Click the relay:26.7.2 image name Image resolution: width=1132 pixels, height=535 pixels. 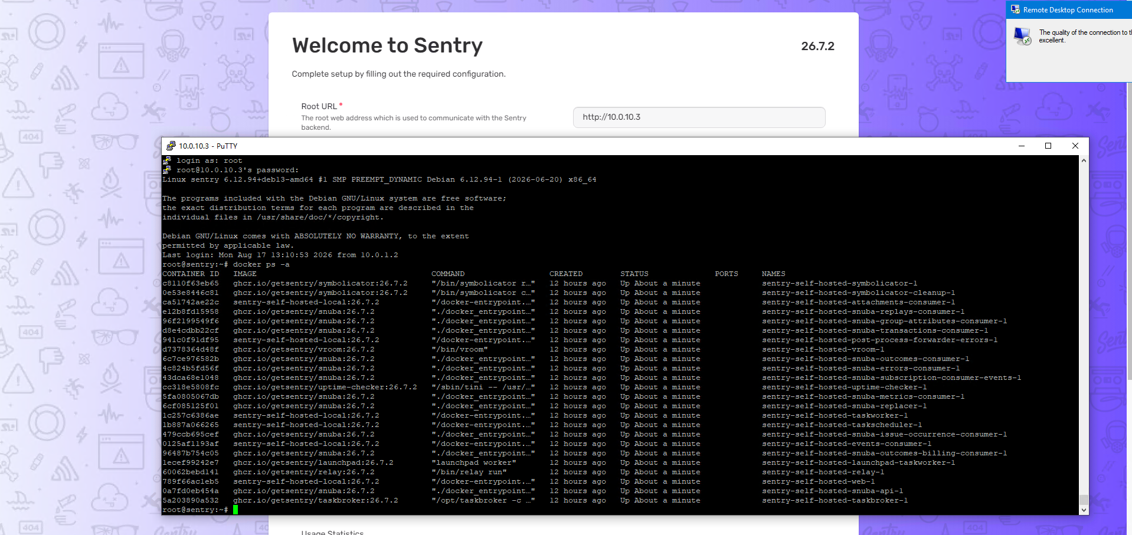(x=304, y=472)
